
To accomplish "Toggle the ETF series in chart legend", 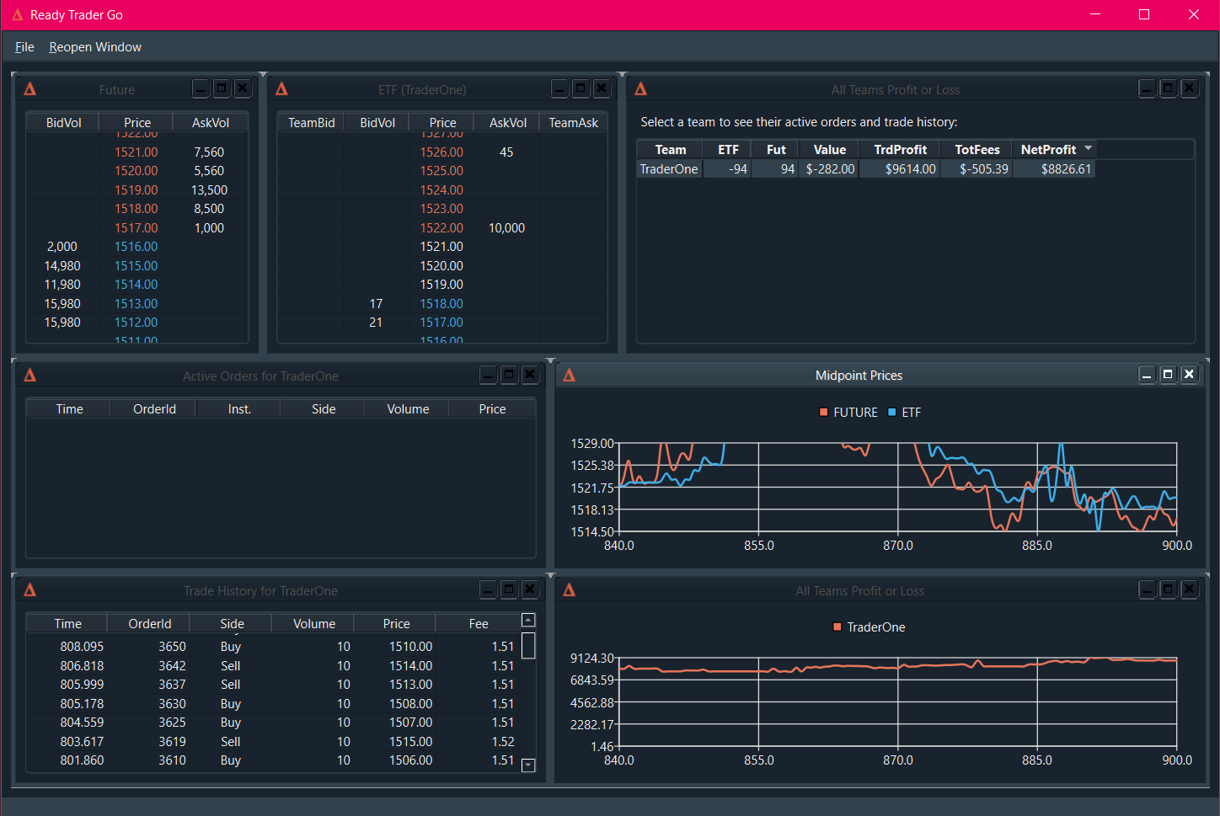I will point(911,413).
